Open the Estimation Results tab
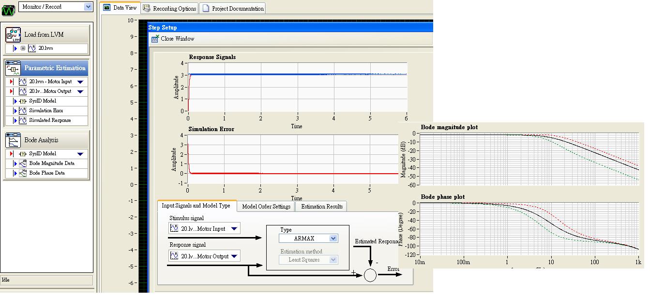Image resolution: width=650 pixels, height=298 pixels. coord(321,207)
